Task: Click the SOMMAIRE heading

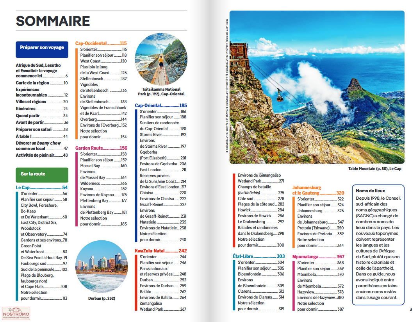Action: click(53, 21)
